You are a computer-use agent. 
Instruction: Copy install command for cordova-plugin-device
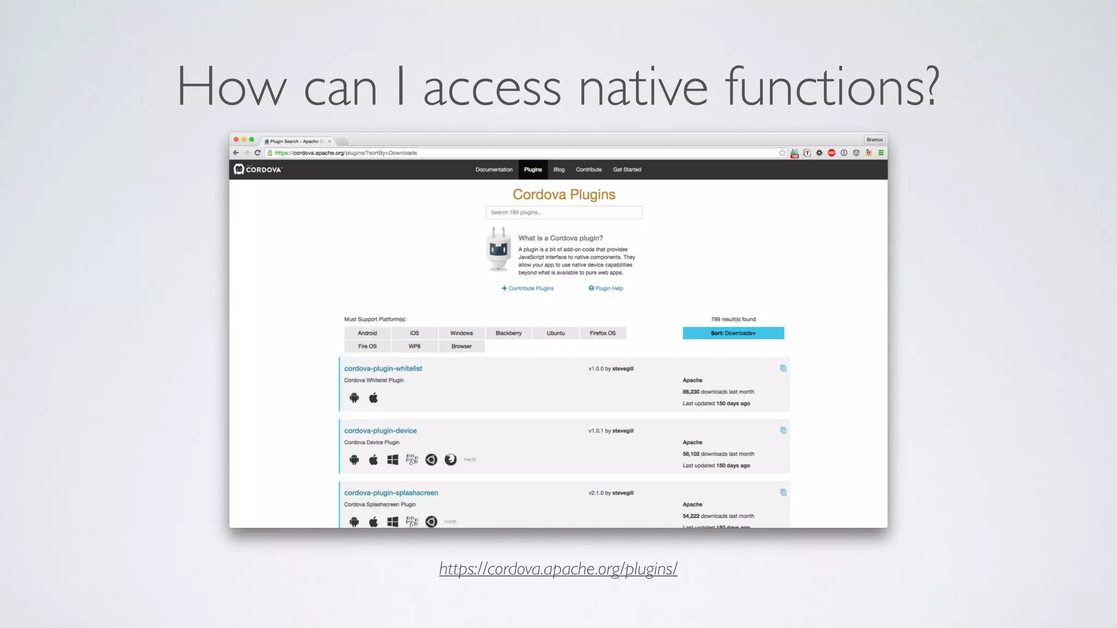pyautogui.click(x=783, y=431)
